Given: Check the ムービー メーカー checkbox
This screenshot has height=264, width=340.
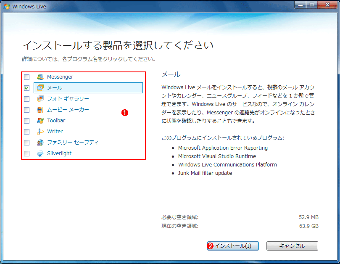Looking at the screenshot, I should pyautogui.click(x=26, y=110).
